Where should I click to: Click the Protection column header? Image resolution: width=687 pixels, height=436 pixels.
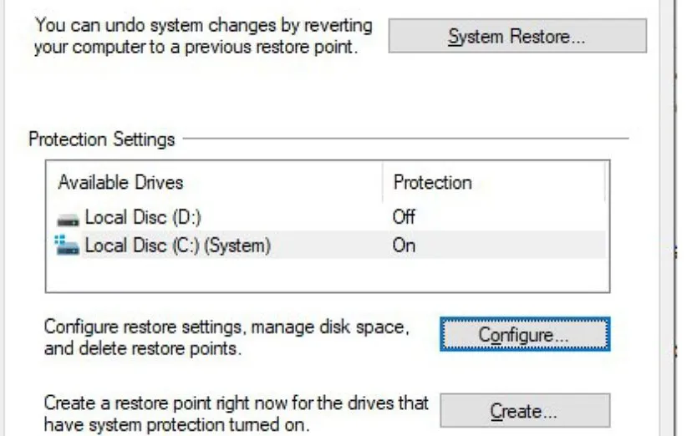(x=432, y=182)
